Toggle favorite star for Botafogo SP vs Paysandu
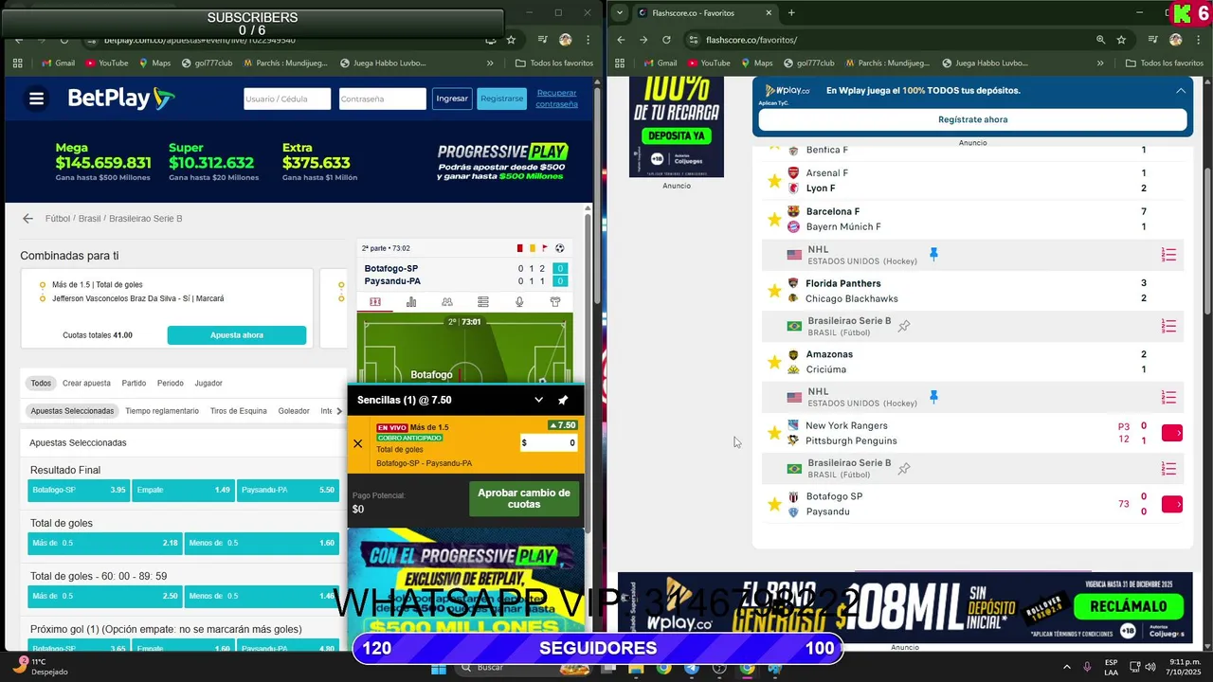The height and width of the screenshot is (682, 1213). pos(774,504)
